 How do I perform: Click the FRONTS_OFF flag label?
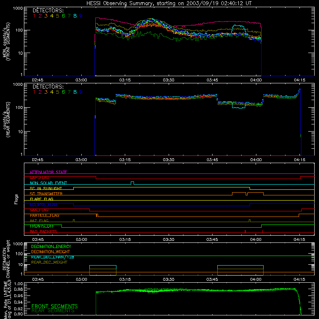point(42,226)
